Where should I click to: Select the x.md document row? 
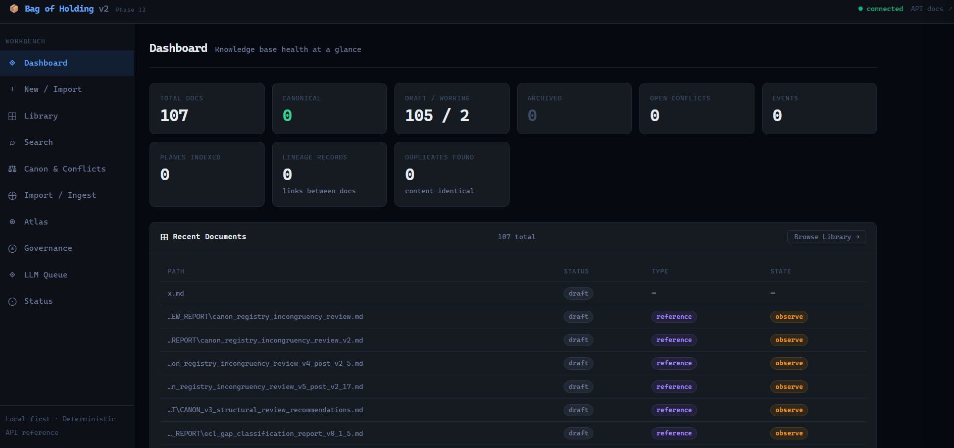pyautogui.click(x=513, y=294)
